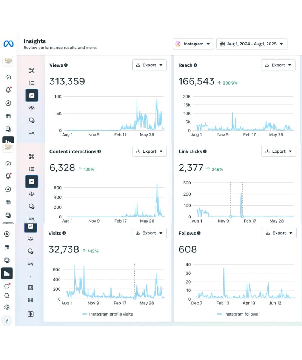The width and height of the screenshot is (302, 360).
Task: Click Export on the Follows card
Action: 279,233
